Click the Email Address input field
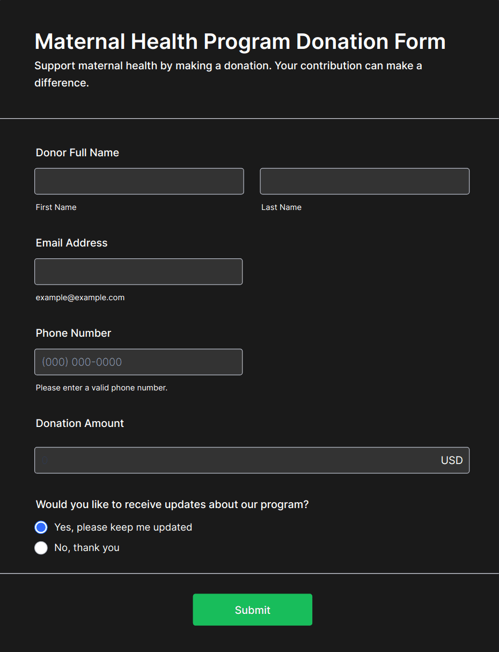 pos(138,272)
